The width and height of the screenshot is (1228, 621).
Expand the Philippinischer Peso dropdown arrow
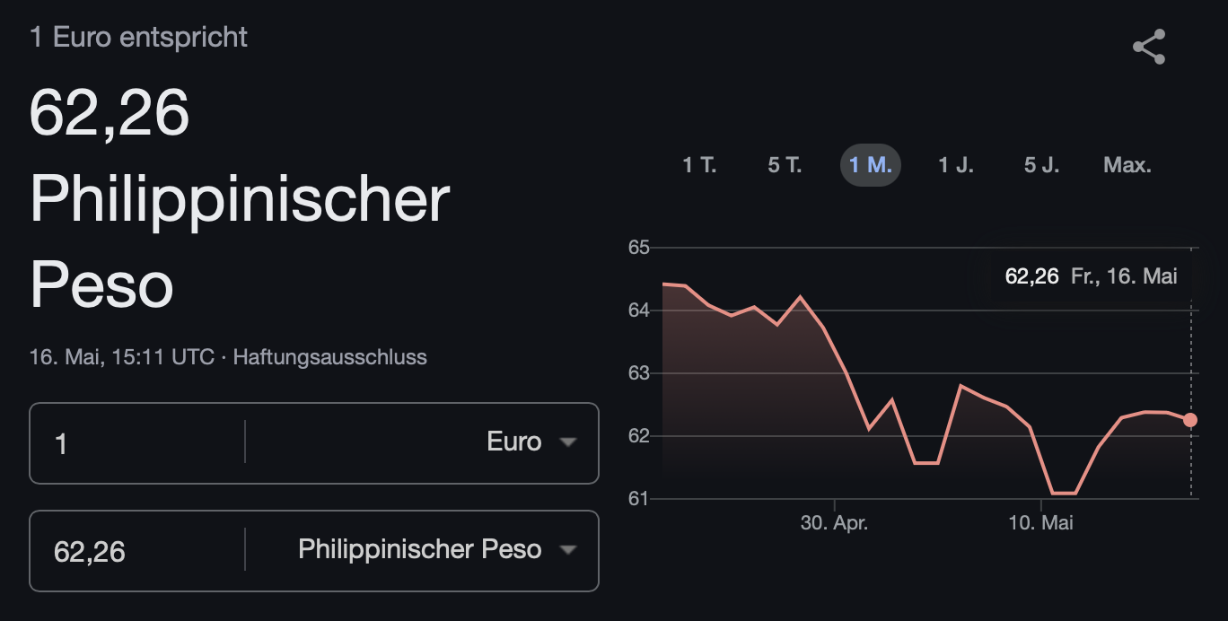[x=567, y=550]
